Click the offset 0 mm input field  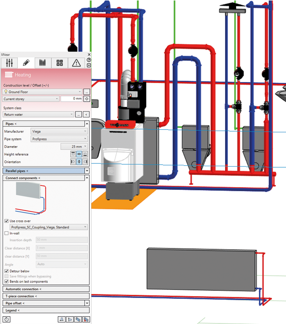coord(72,99)
